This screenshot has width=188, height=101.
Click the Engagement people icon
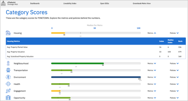(x=8, y=91)
